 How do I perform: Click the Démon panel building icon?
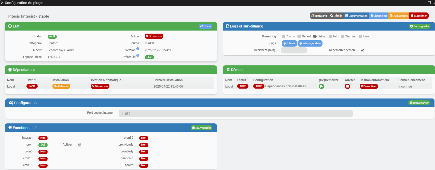(228, 70)
